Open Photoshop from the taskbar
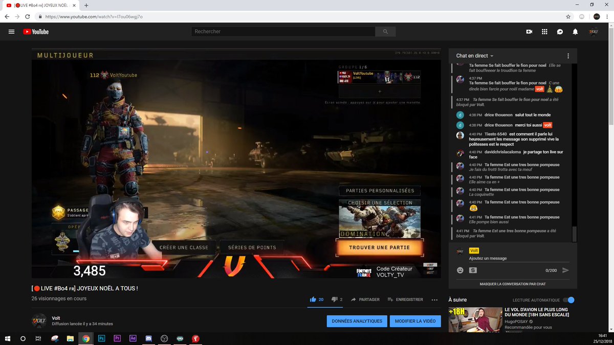 101,338
